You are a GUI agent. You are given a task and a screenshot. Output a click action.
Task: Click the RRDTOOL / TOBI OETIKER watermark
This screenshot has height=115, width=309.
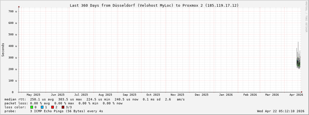[306, 17]
